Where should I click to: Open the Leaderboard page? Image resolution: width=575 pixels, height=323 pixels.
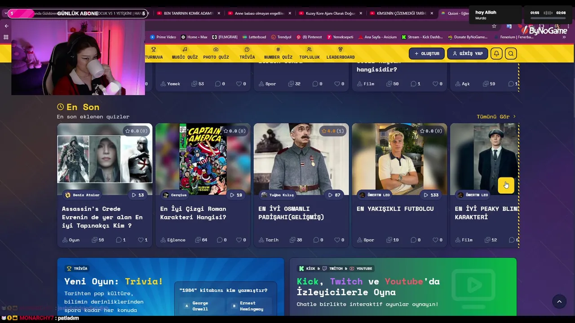click(x=341, y=53)
